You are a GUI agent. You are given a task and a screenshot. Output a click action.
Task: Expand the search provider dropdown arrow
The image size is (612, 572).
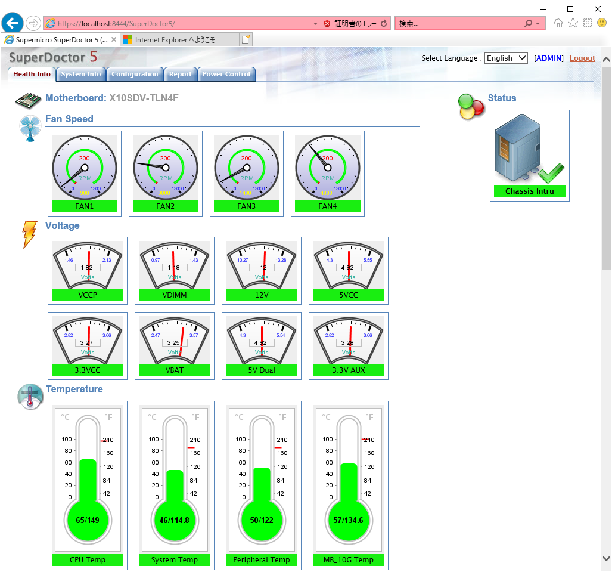point(538,24)
